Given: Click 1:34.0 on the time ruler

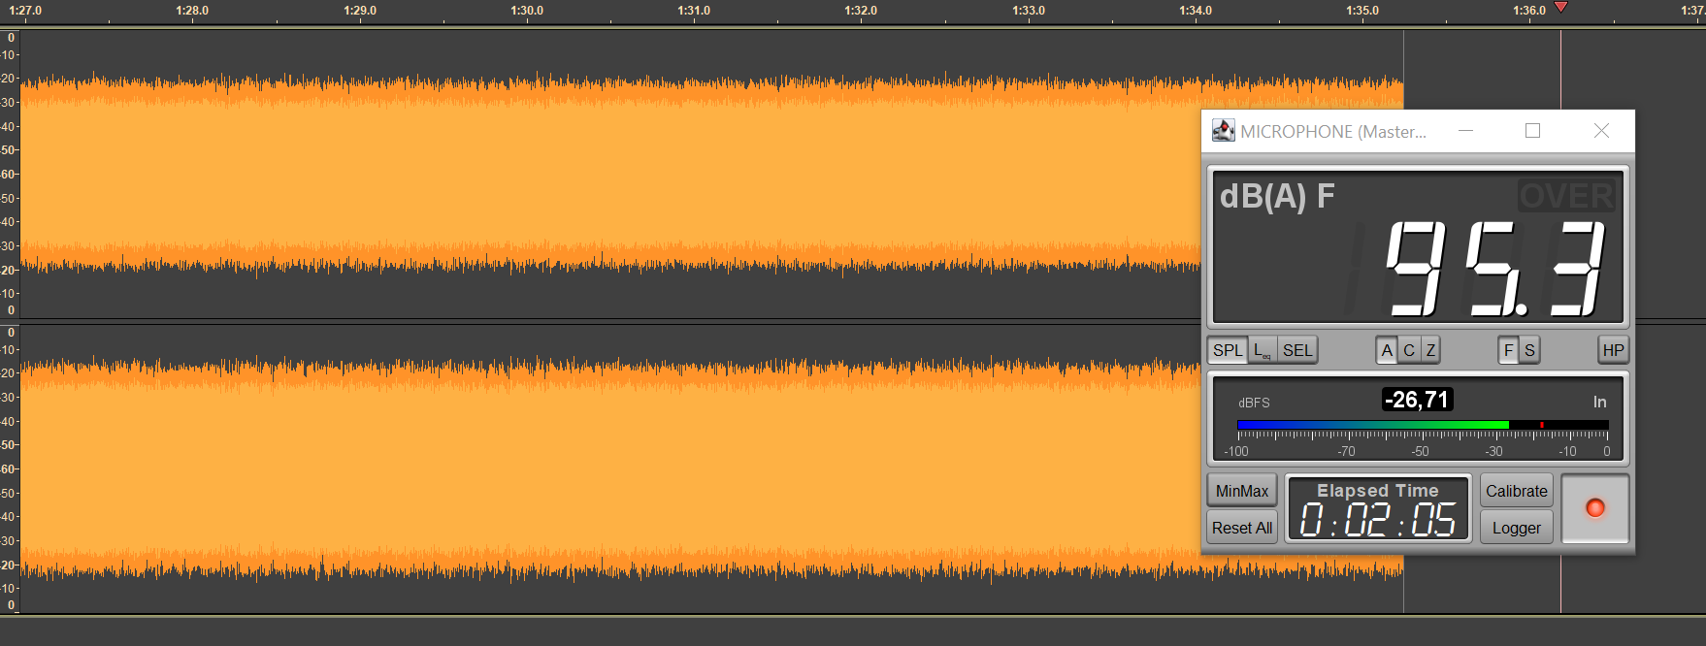Looking at the screenshot, I should [1196, 11].
